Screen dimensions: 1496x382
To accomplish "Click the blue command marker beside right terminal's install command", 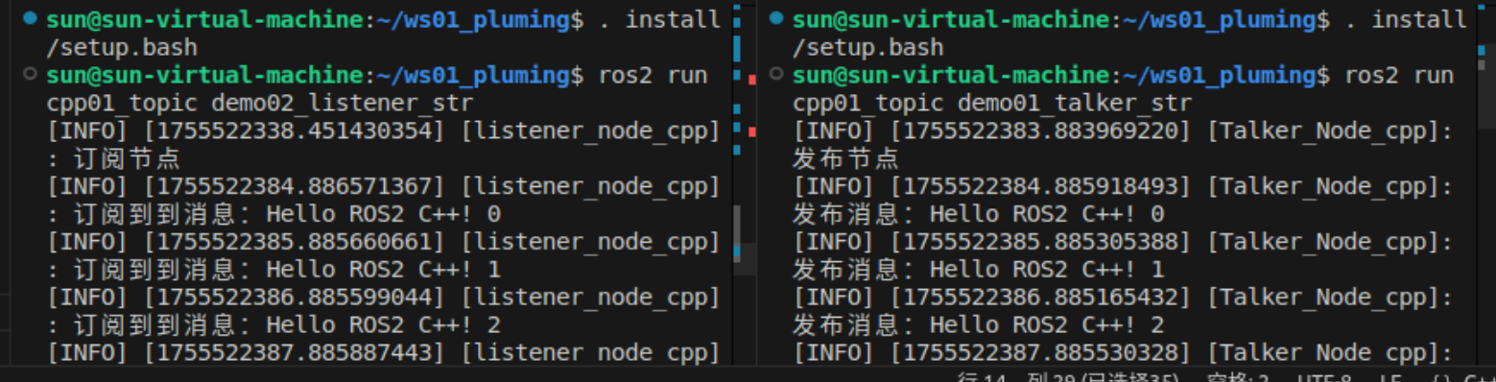I will tap(776, 19).
